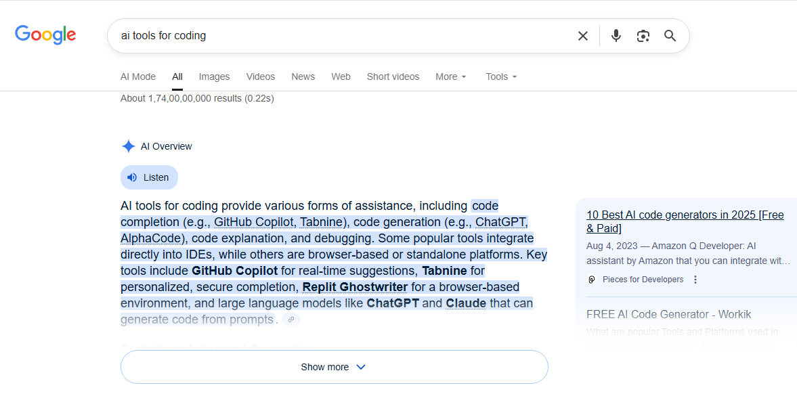Expand the AI Overview with Show more

tap(333, 366)
